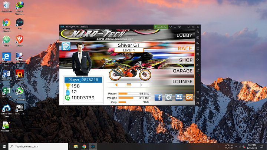
Task: Click the Power stat bar
Action: [134, 94]
